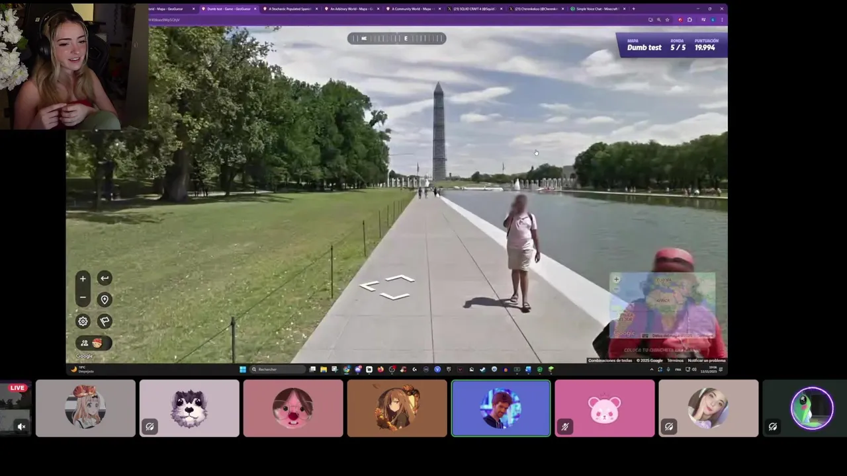Open the party players pill button
The image size is (847, 476).
click(93, 343)
